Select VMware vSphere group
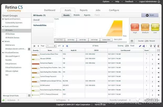Viewport: 163px width, 107px height. (x=12, y=71)
